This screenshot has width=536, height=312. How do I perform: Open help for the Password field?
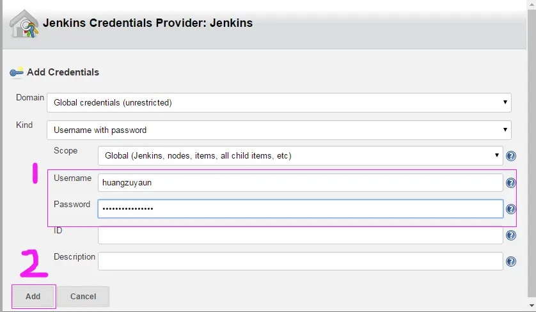coord(510,209)
